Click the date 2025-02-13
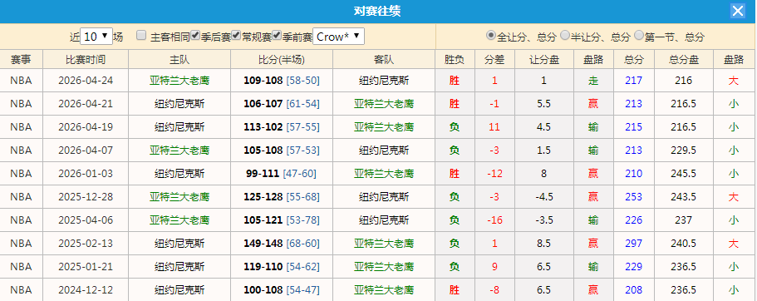This screenshot has height=301, width=757. (x=86, y=244)
